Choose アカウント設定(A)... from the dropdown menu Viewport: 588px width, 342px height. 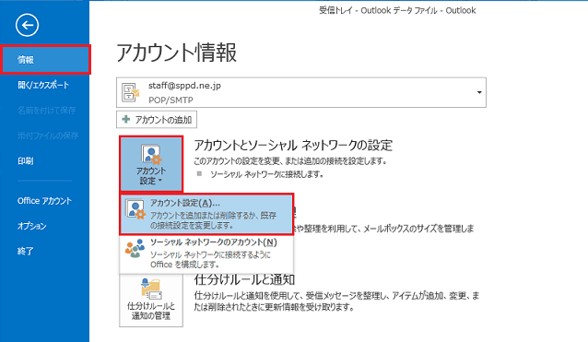click(206, 214)
